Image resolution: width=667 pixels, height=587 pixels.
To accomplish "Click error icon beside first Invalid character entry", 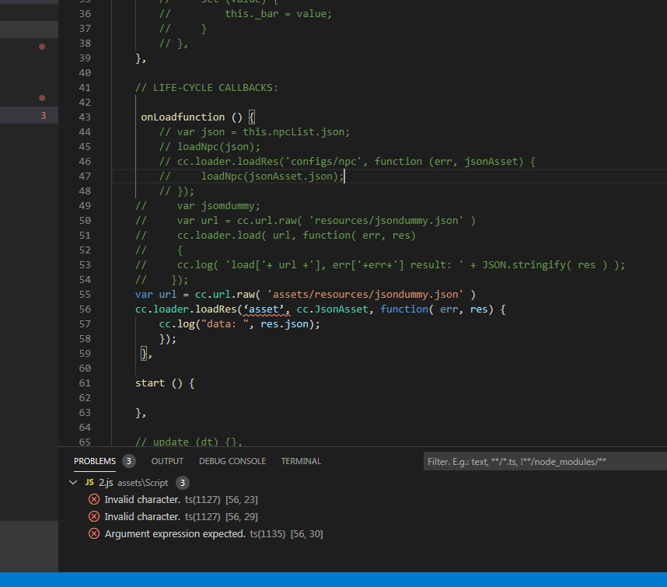I will coord(94,499).
